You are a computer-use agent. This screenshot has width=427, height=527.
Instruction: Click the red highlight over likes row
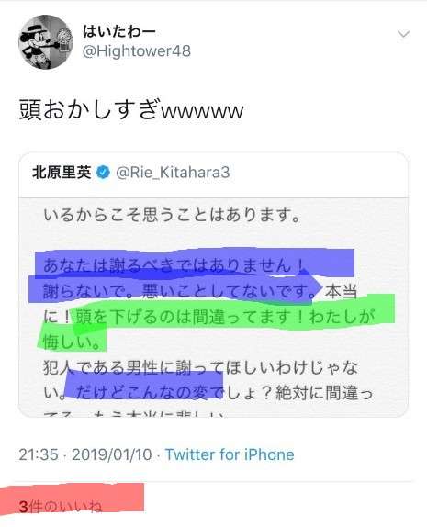click(x=72, y=501)
